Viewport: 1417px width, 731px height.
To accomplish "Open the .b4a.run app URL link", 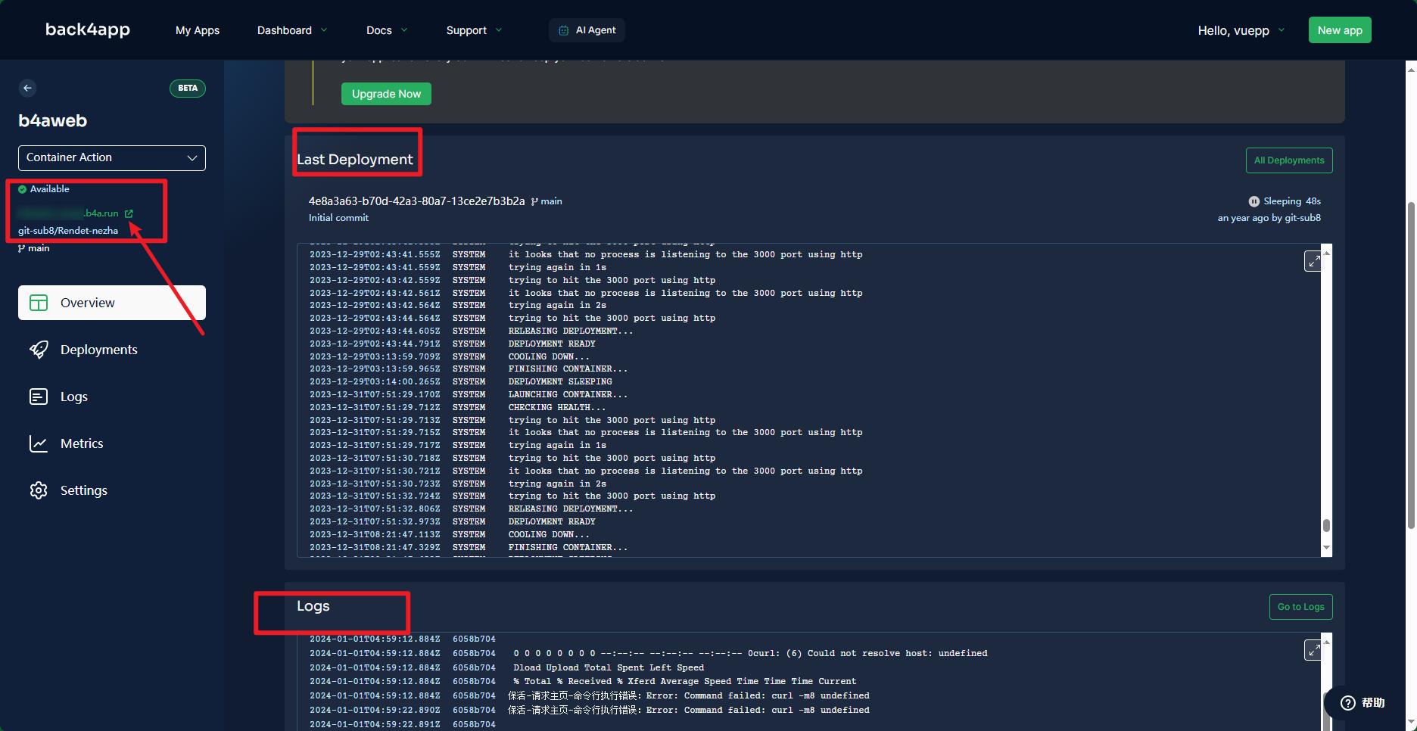I will click(68, 213).
